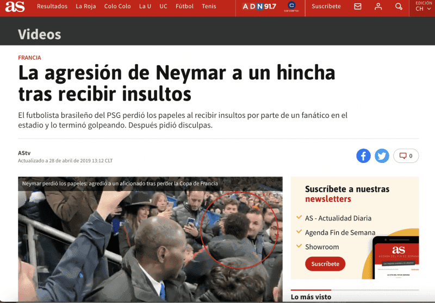This screenshot has height=303, width=435.
Task: Click the Concierto radio logo
Action: tap(291, 7)
